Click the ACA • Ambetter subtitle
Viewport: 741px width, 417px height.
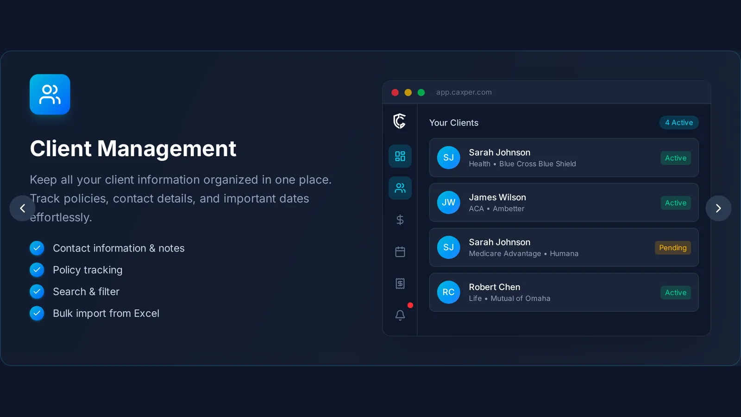pos(496,209)
